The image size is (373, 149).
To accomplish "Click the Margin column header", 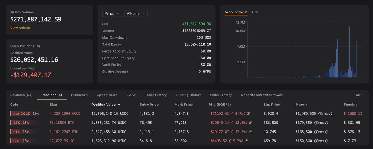I will [x=301, y=105].
